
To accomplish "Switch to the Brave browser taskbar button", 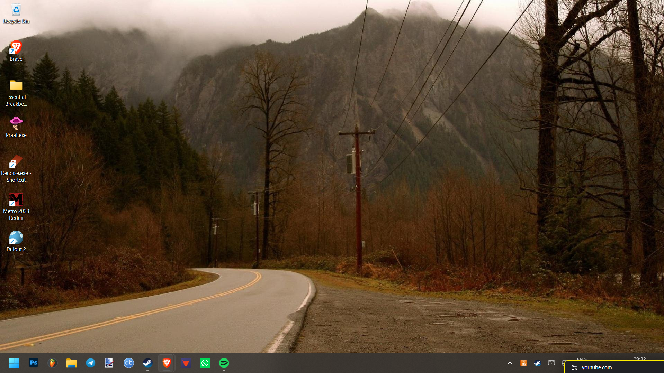I will click(x=167, y=363).
